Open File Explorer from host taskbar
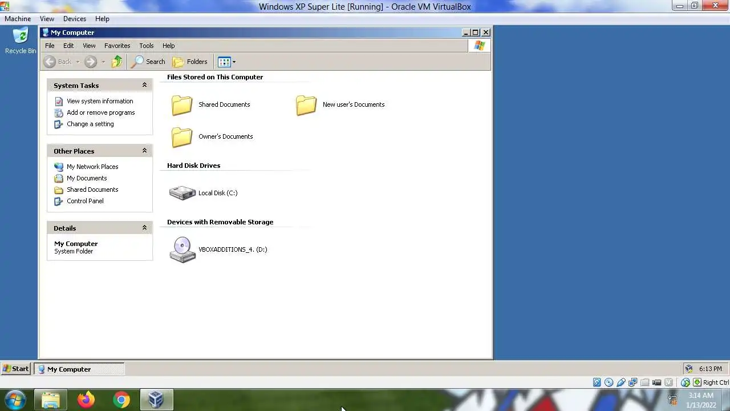Image resolution: width=730 pixels, height=411 pixels. (x=51, y=400)
